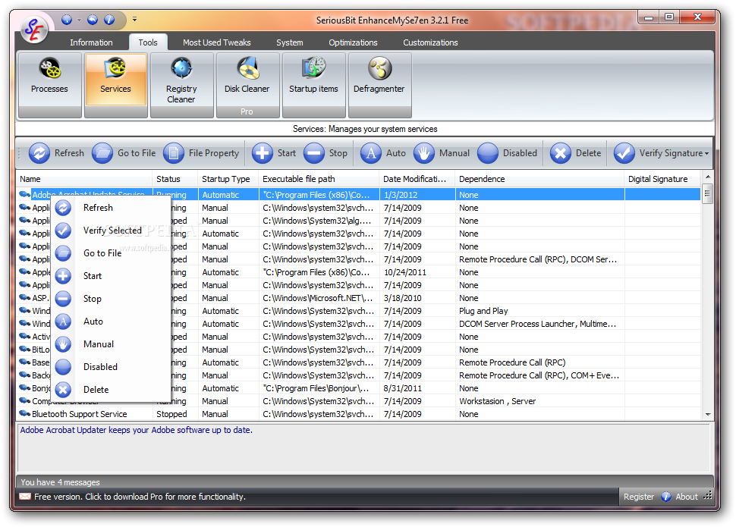The width and height of the screenshot is (736, 527).
Task: Click the Bonjour executable path cell
Action: tap(319, 388)
